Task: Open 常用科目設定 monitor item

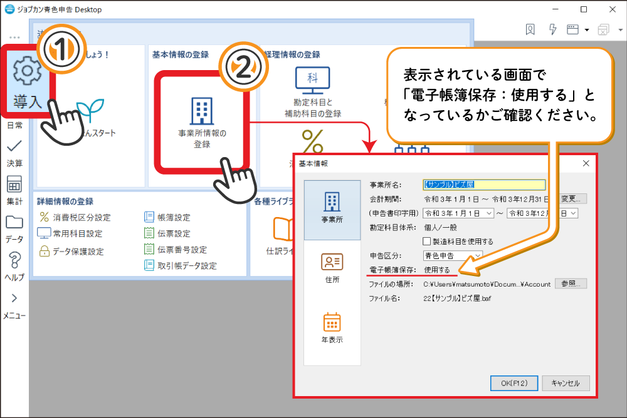Action: tap(70, 233)
